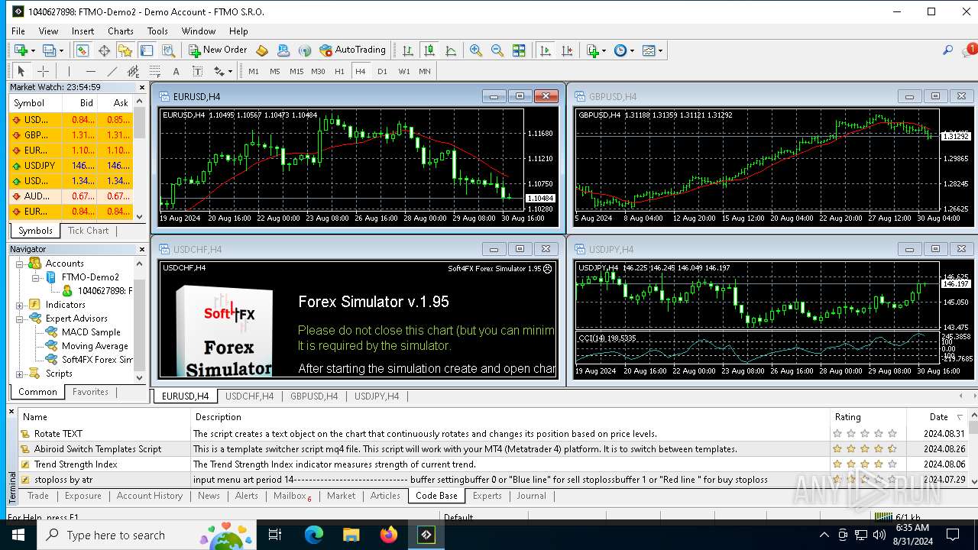Open the Insert menu
Viewport: 978px width, 550px height.
(x=83, y=31)
